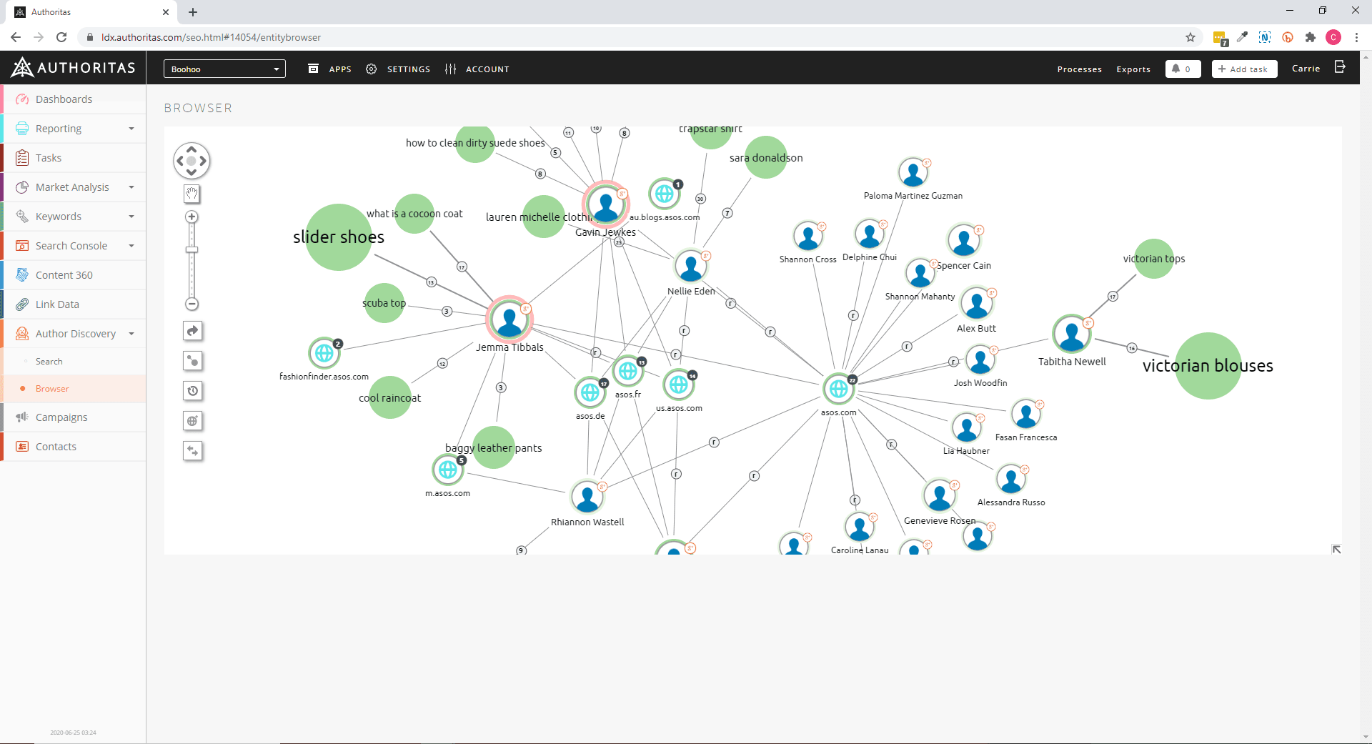Click the redo arrow graph tool
Viewport: 1372px width, 744px height.
click(x=192, y=331)
